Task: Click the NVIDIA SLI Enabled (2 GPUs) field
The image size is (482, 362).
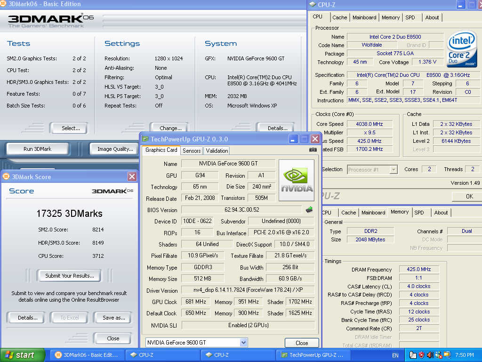Action: (248, 325)
